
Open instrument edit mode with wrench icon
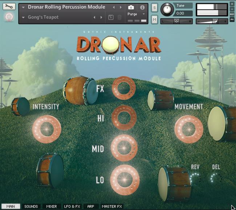coord(9,7)
